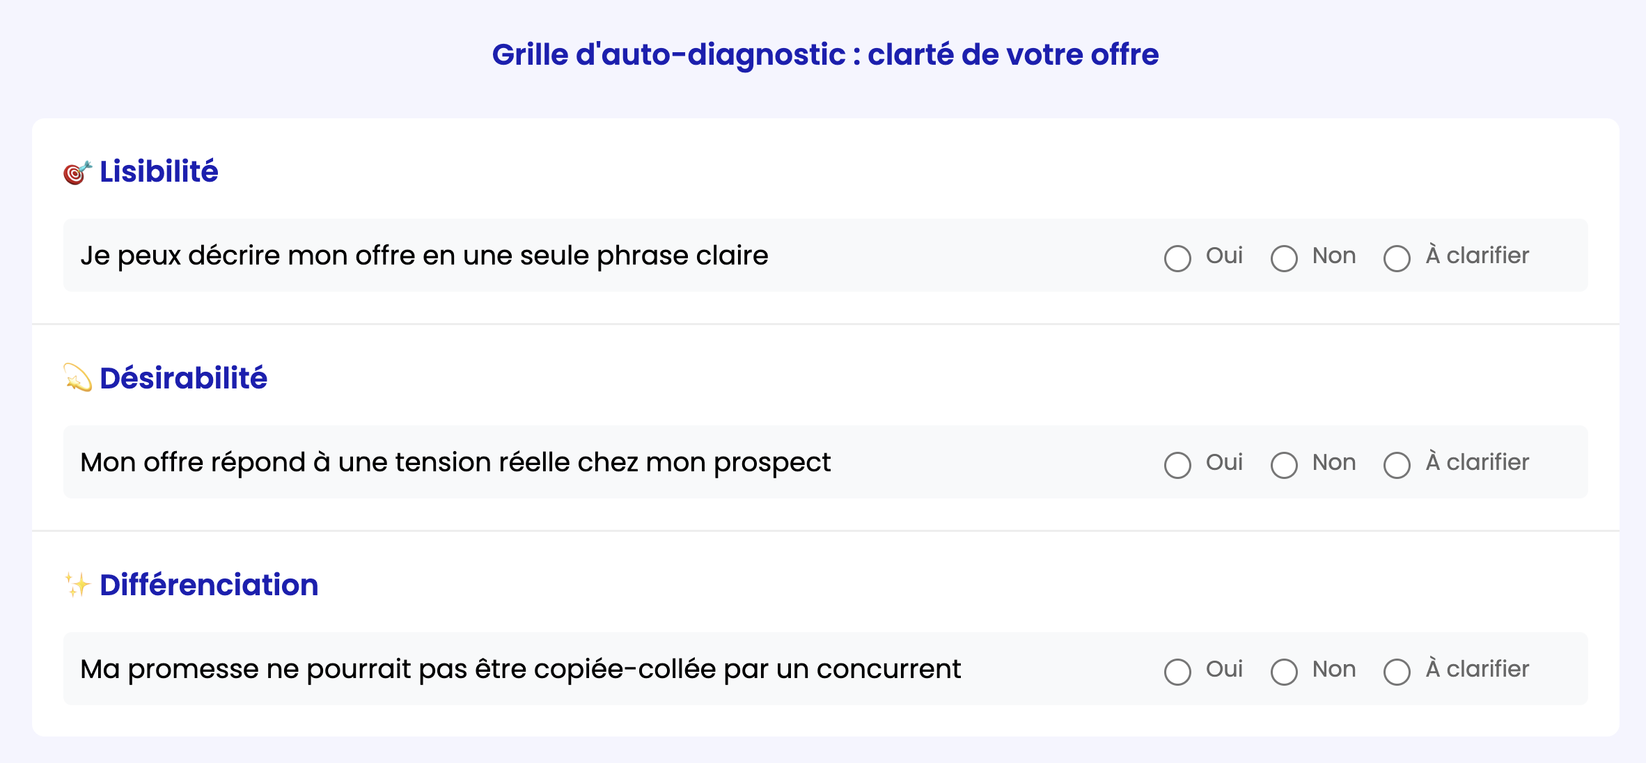The height and width of the screenshot is (763, 1646).
Task: Select Oui for describing offer in one phrase
Action: (1177, 258)
